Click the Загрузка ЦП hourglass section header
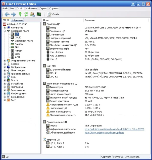Image resolution: width=152 pixels, height=160 pixels. click(52, 139)
